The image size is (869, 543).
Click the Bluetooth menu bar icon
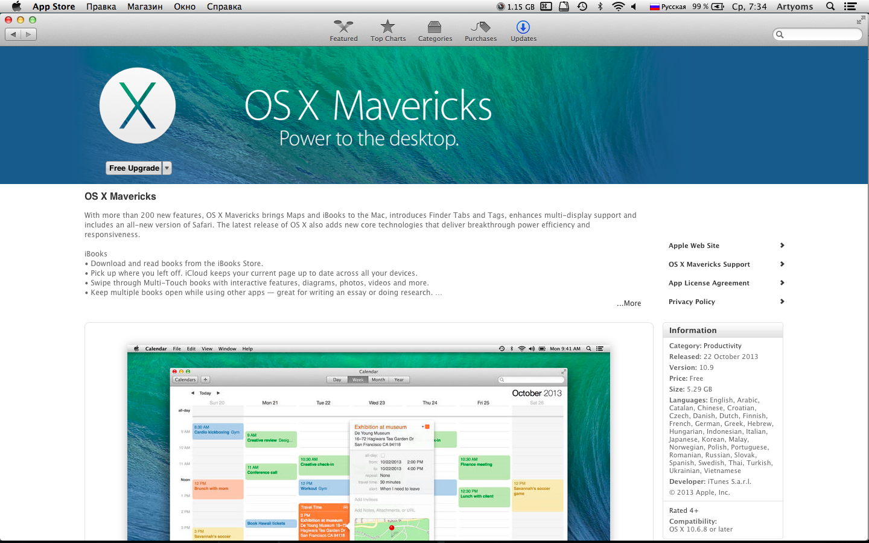(x=600, y=7)
